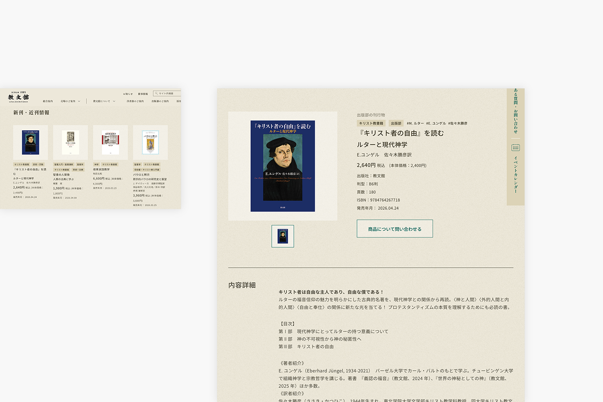Click the magnifier icon in site search
The height and width of the screenshot is (402, 603).
(x=156, y=93)
